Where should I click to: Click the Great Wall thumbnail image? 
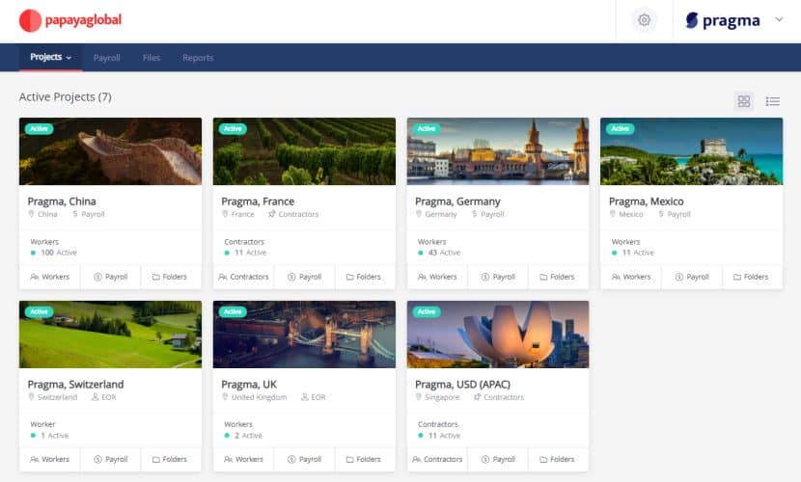[x=110, y=151]
